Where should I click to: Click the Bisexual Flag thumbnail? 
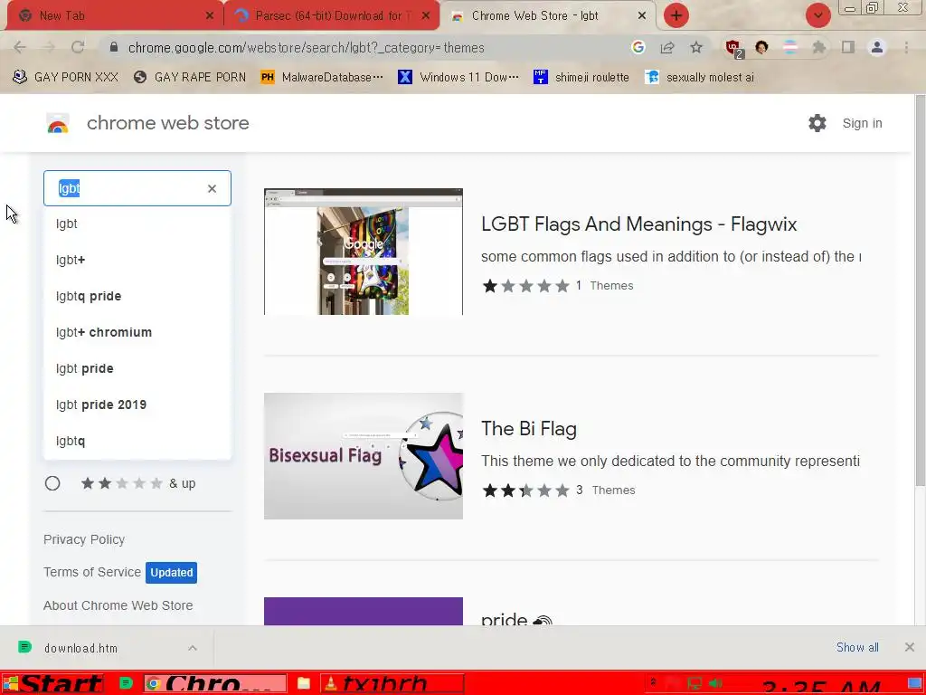pos(364,456)
